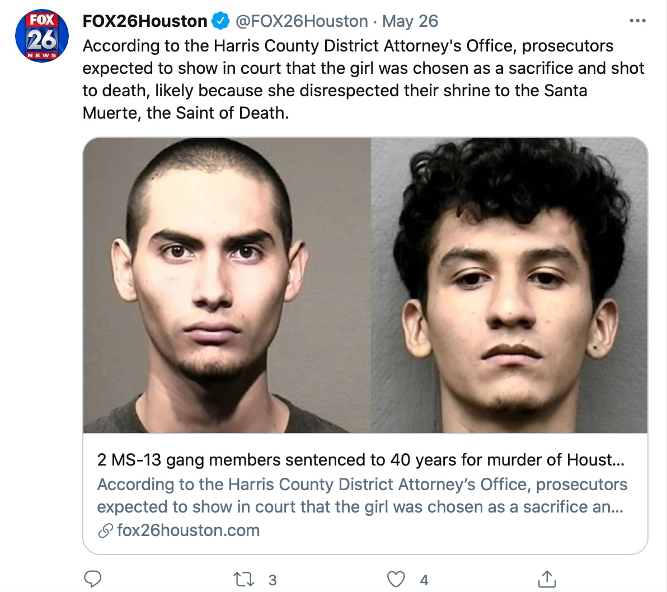Image resolution: width=667 pixels, height=592 pixels.
Task: Open the FOX26Houston display name
Action: pos(144,21)
